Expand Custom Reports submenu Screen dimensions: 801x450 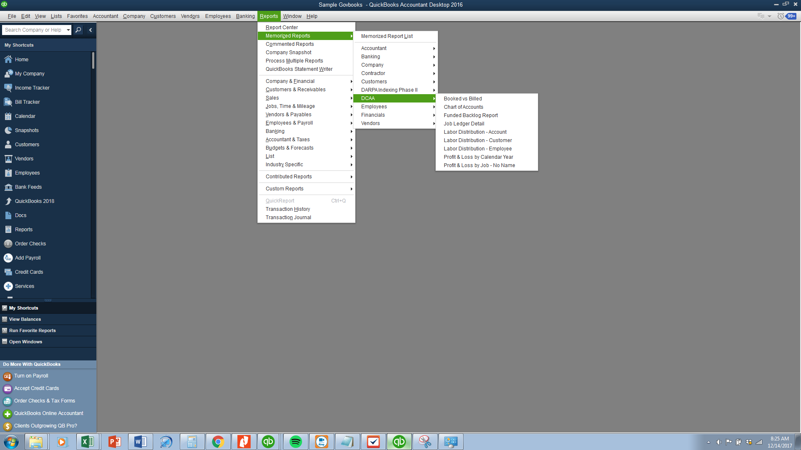306,189
